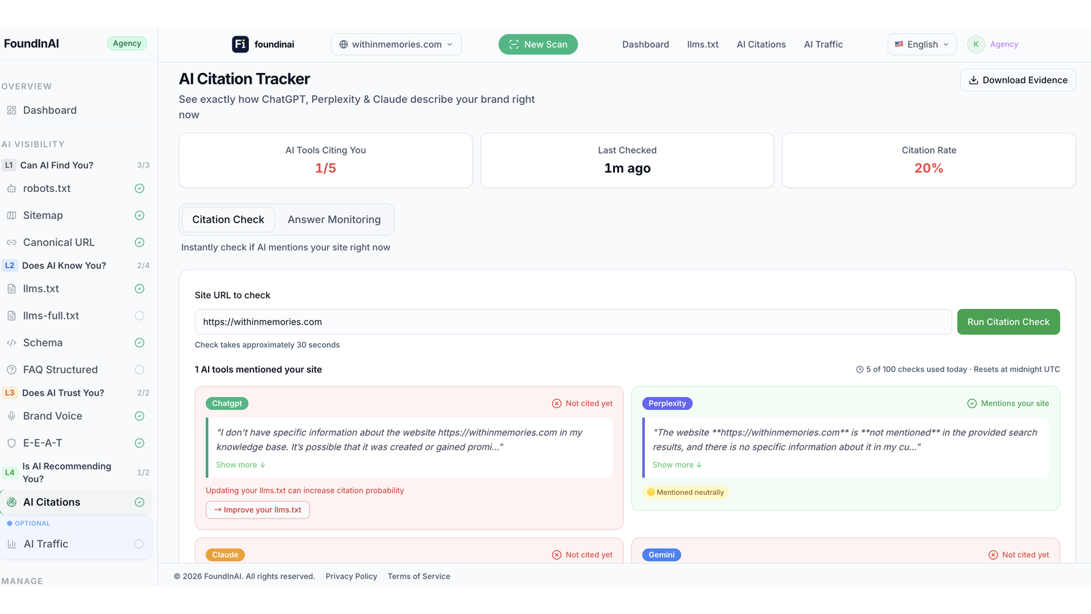Click the Dashboard grid icon in sidebar
This screenshot has height=614, width=1091.
pos(12,111)
